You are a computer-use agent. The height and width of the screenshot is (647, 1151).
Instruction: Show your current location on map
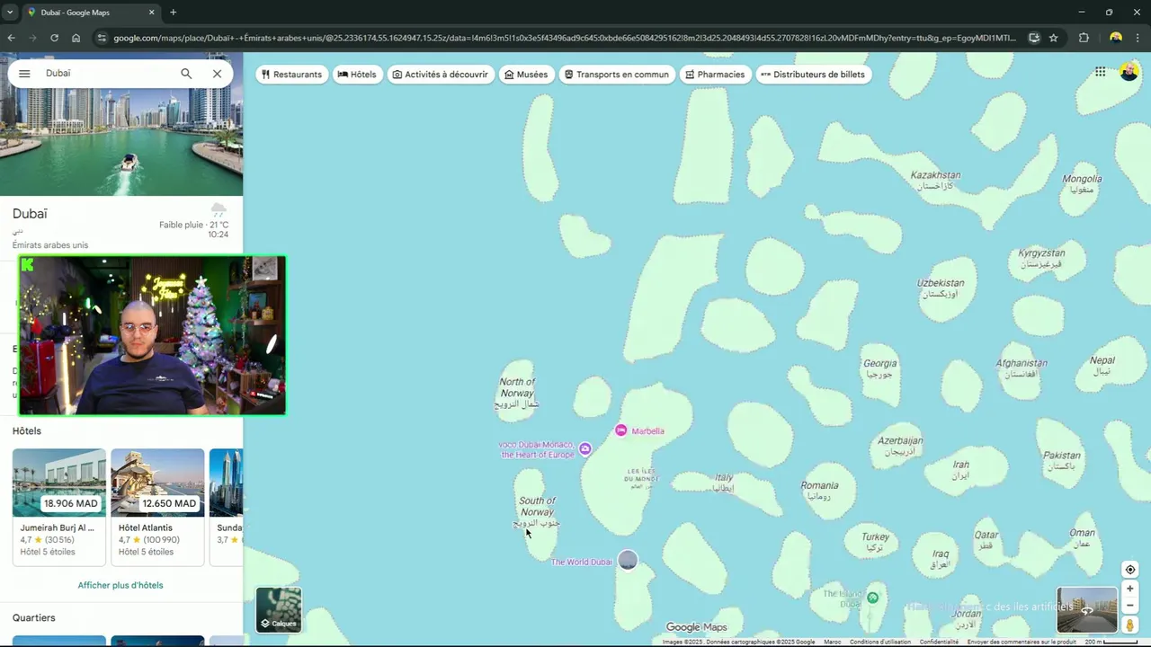[x=1130, y=570]
